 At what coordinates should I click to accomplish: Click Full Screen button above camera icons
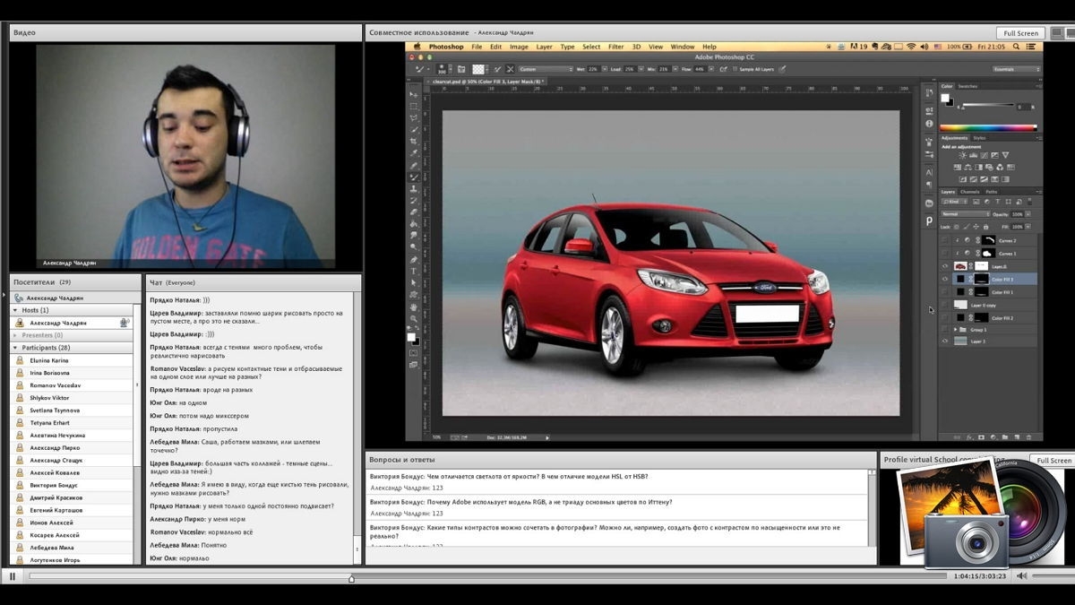(x=1053, y=460)
